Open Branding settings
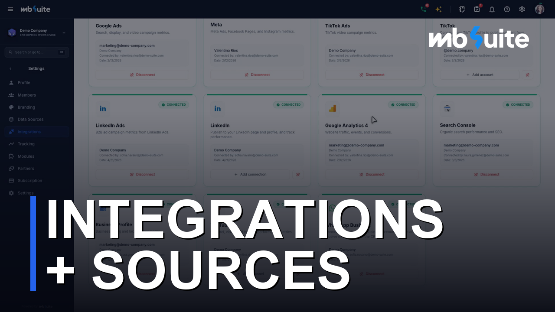This screenshot has width=555, height=312. pyautogui.click(x=37, y=107)
